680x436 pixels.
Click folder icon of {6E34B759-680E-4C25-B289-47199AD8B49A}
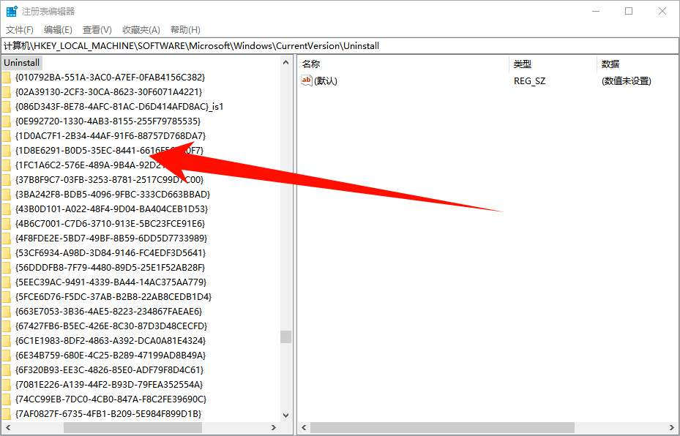click(7, 356)
